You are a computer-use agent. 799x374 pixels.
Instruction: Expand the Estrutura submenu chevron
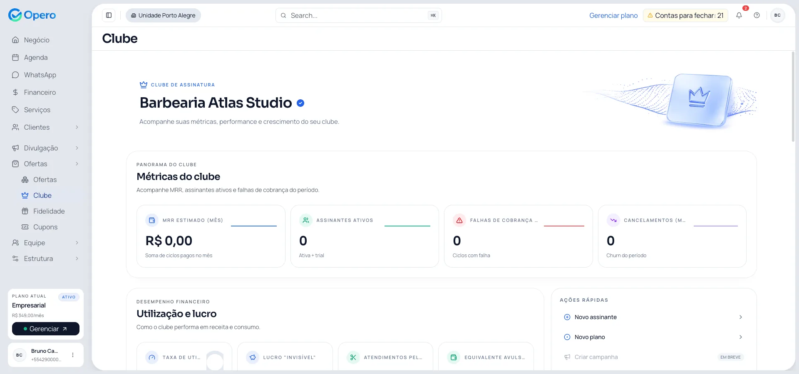click(x=77, y=258)
